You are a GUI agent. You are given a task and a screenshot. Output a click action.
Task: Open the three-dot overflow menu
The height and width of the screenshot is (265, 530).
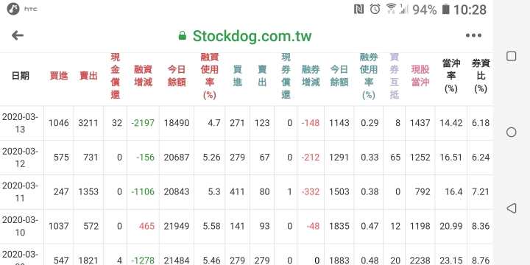[x=473, y=35]
